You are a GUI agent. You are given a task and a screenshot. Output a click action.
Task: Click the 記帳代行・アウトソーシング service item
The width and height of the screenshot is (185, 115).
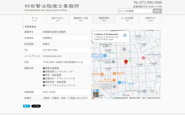point(59,78)
